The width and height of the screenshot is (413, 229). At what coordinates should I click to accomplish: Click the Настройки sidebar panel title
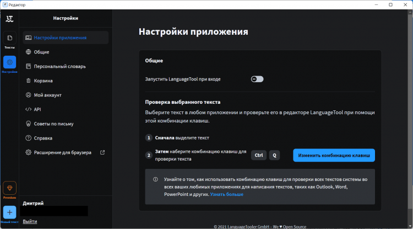[x=66, y=18]
